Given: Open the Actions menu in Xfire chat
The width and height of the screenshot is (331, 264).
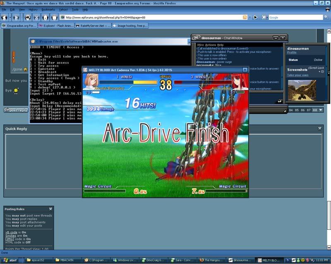Looking at the screenshot, I should tap(211, 45).
